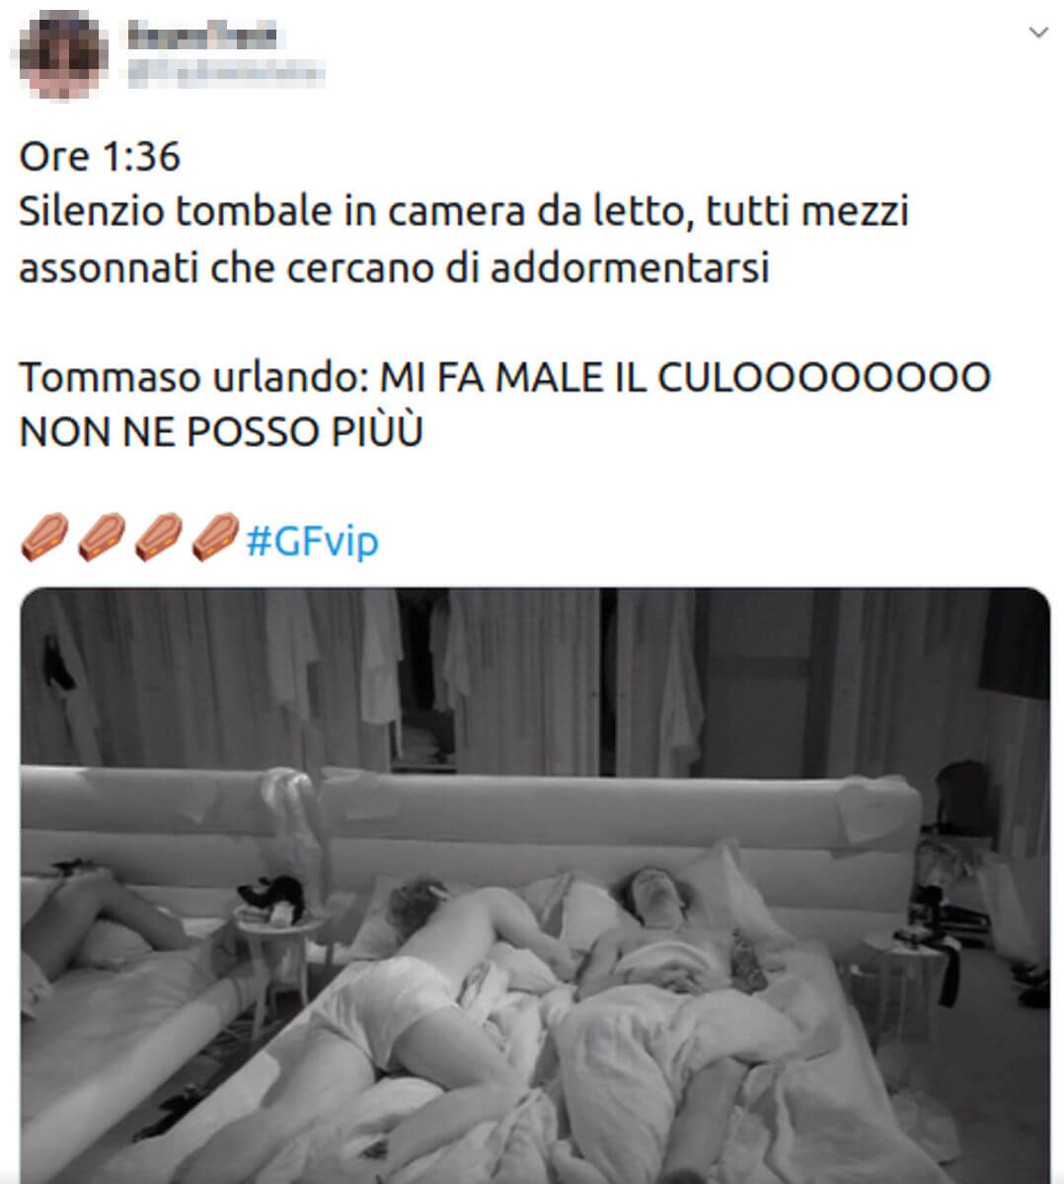Click the second coffin emoji

102,538
